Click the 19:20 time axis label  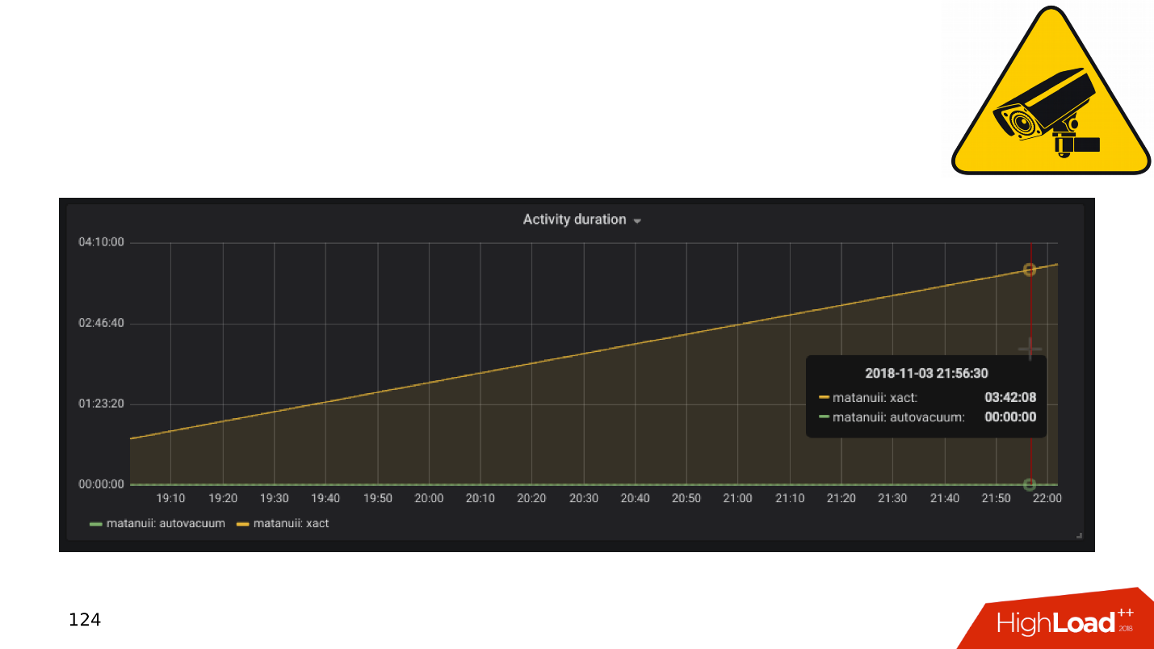223,498
